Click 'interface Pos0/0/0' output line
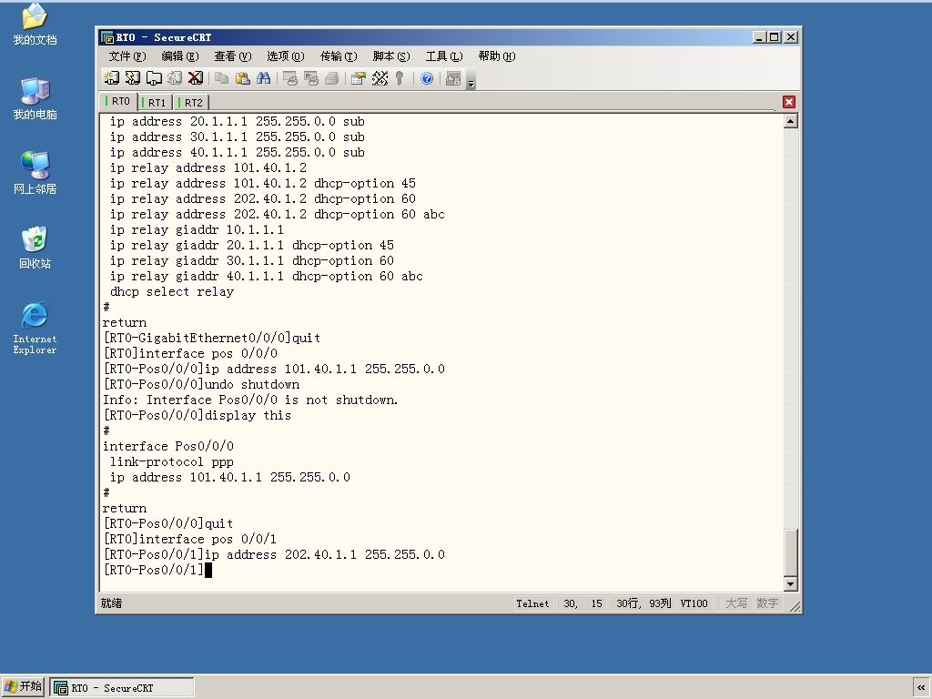Image resolution: width=932 pixels, height=699 pixels. click(x=168, y=446)
